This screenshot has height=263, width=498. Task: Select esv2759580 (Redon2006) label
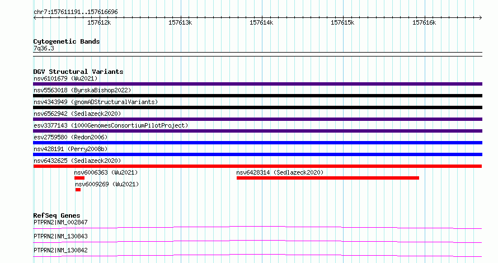click(71, 137)
